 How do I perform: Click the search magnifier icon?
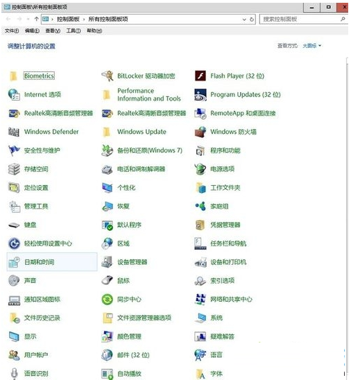pos(343,19)
